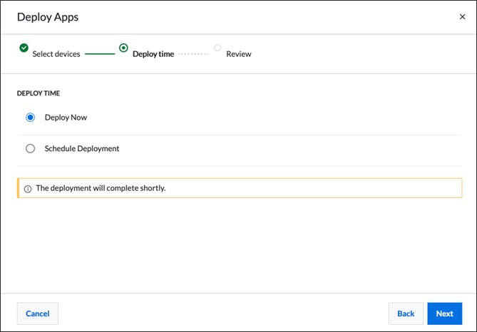Click the info icon in the alert banner
Viewport: 477px width, 332px height.
pos(28,189)
